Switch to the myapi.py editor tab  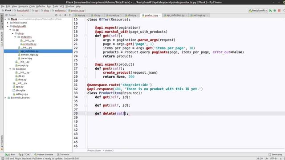(114, 15)
